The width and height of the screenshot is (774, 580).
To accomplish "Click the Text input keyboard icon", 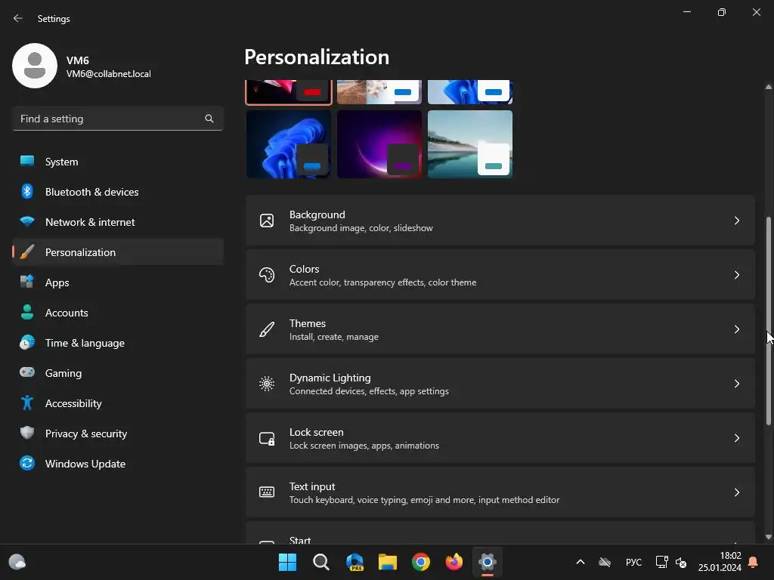I will (x=267, y=492).
